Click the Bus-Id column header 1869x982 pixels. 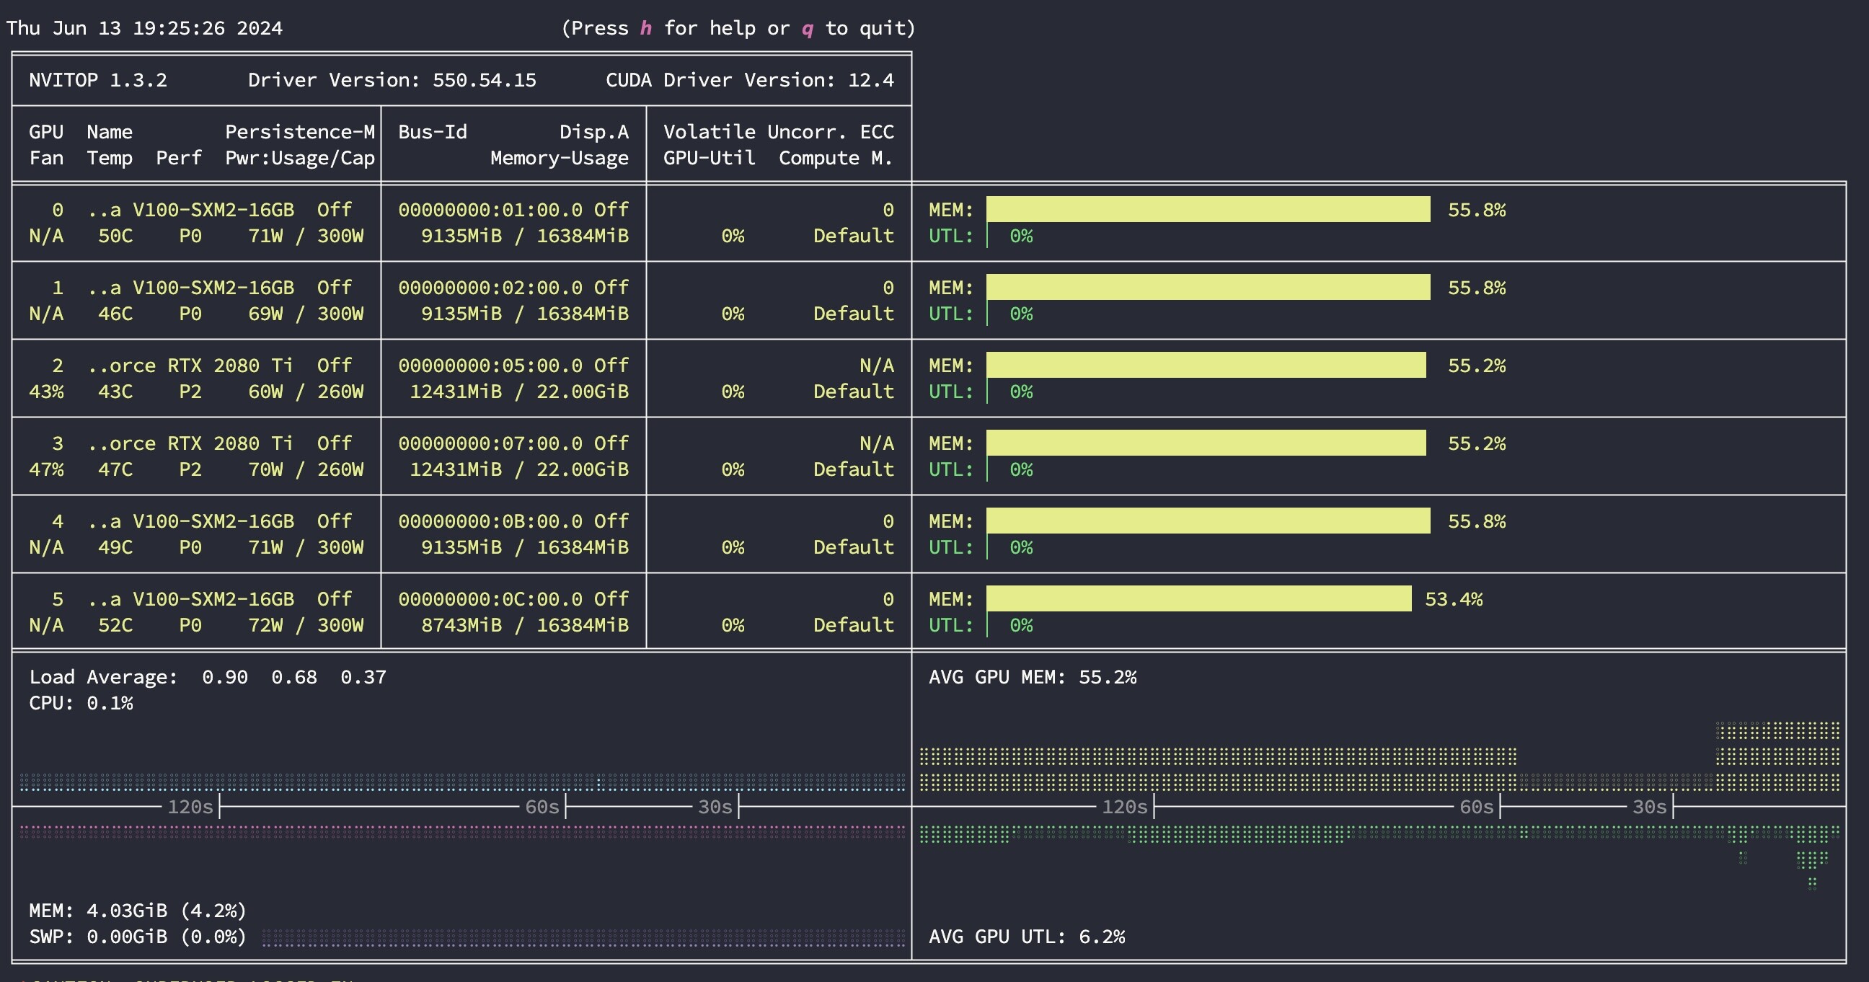433,132
